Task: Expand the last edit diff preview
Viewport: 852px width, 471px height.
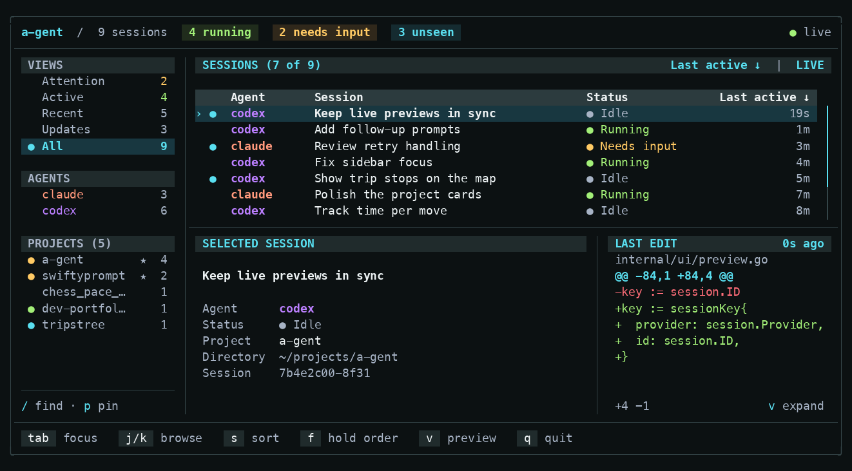Action: (796, 406)
